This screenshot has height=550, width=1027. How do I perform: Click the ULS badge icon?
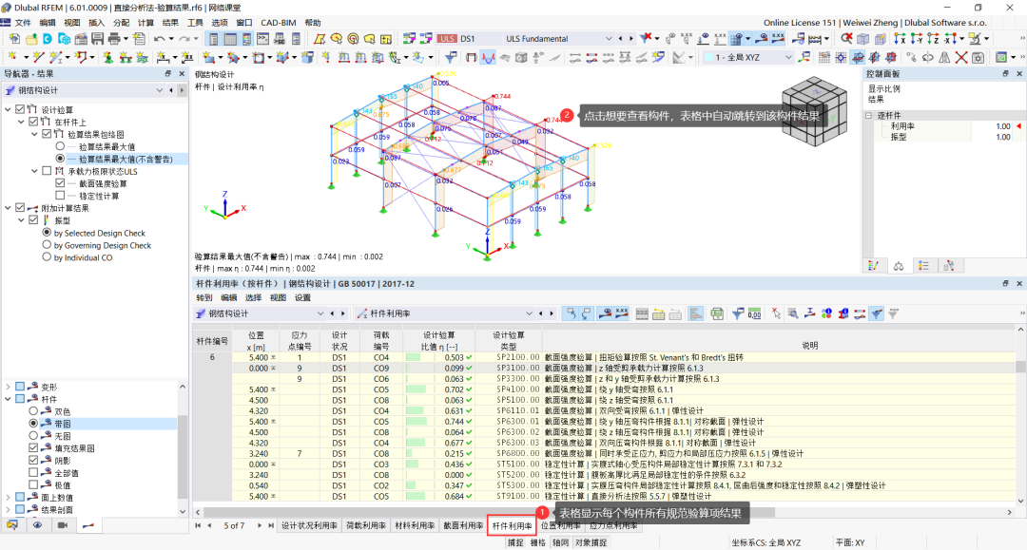pos(447,39)
